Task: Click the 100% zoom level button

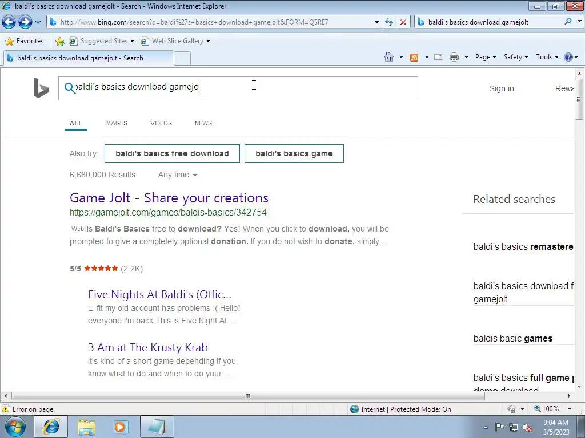Action: (x=547, y=409)
